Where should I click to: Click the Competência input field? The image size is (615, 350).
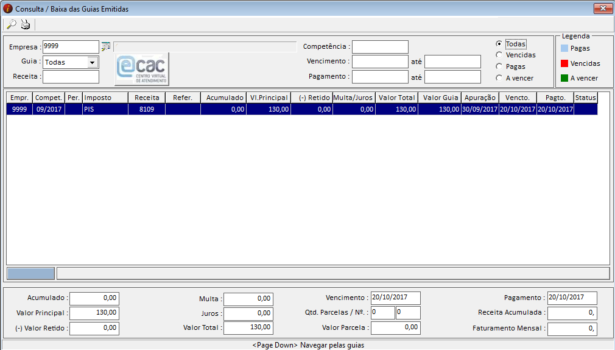(380, 47)
